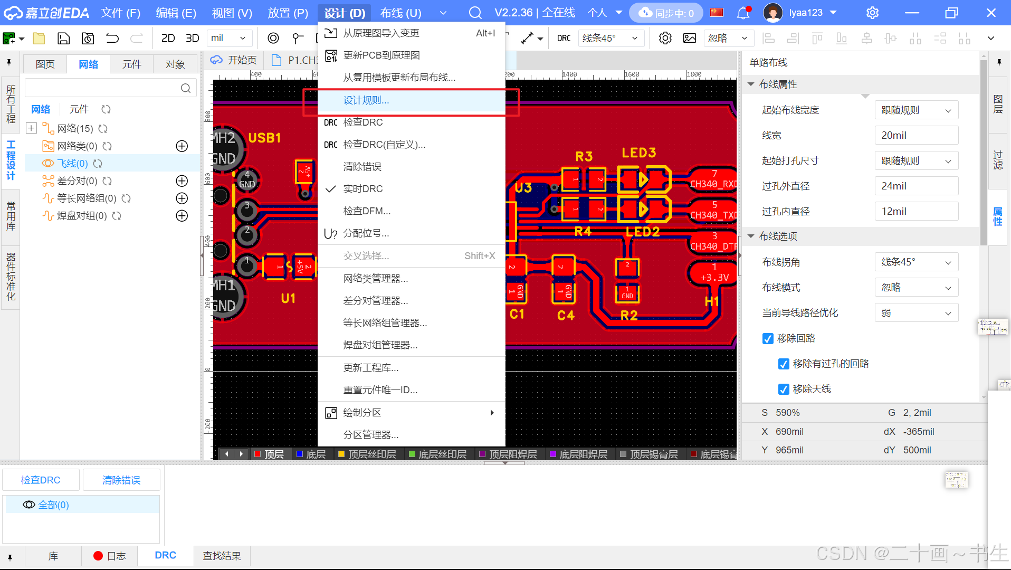Click the save-with-history snapshot icon
Image resolution: width=1011 pixels, height=570 pixels.
point(88,39)
